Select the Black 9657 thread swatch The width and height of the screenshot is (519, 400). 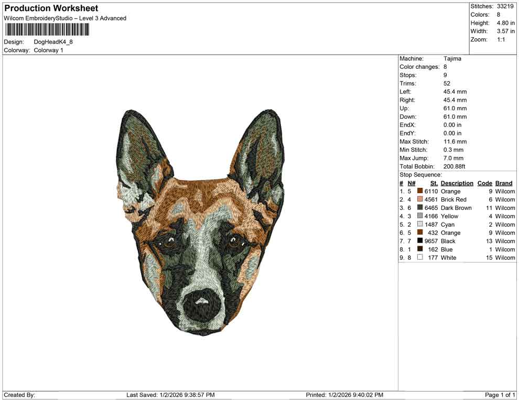coord(419,241)
